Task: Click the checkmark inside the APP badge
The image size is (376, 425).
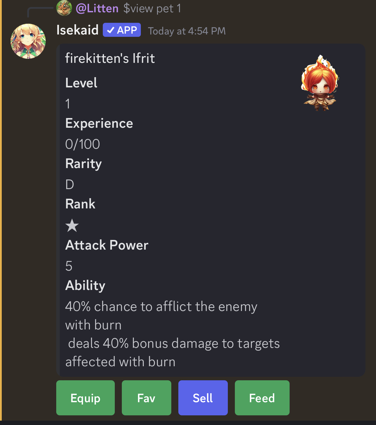Action: click(x=110, y=30)
